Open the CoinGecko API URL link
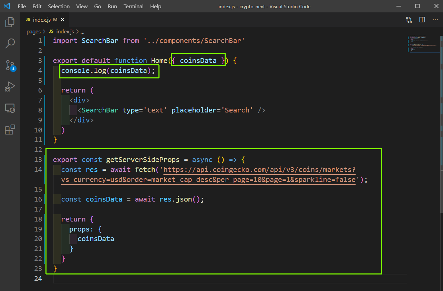This screenshot has height=291, width=443. tap(208, 174)
